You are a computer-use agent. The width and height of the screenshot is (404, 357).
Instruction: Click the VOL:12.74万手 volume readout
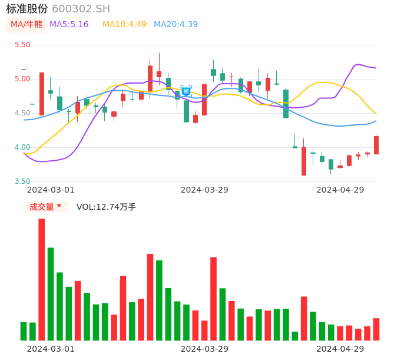pos(106,207)
